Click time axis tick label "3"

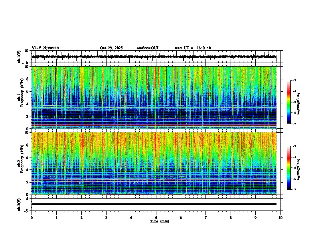(106, 218)
